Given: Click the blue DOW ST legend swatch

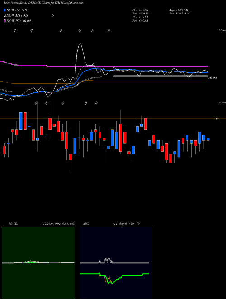Looking at the screenshot, I should point(5,10).
